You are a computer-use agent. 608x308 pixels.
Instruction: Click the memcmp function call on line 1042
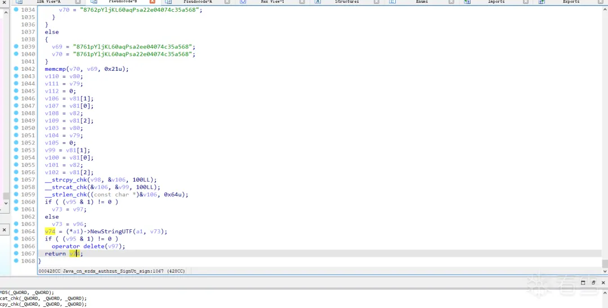click(x=55, y=69)
